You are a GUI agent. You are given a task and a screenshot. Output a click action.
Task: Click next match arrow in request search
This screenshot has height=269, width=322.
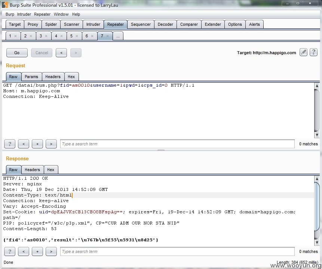51,144
